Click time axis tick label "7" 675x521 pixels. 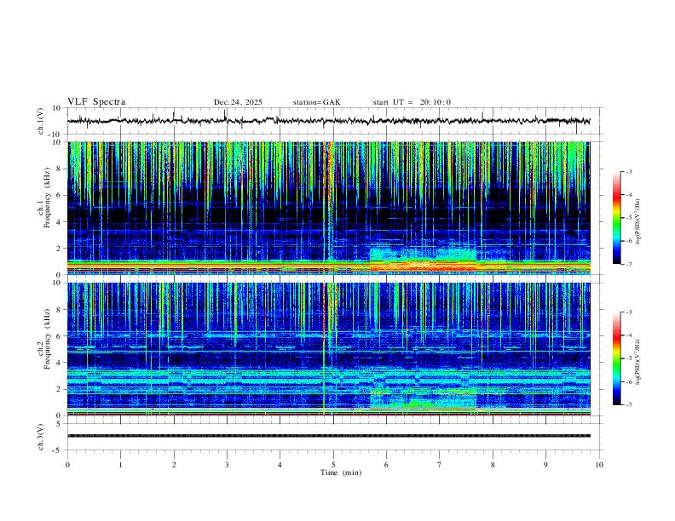[440, 465]
